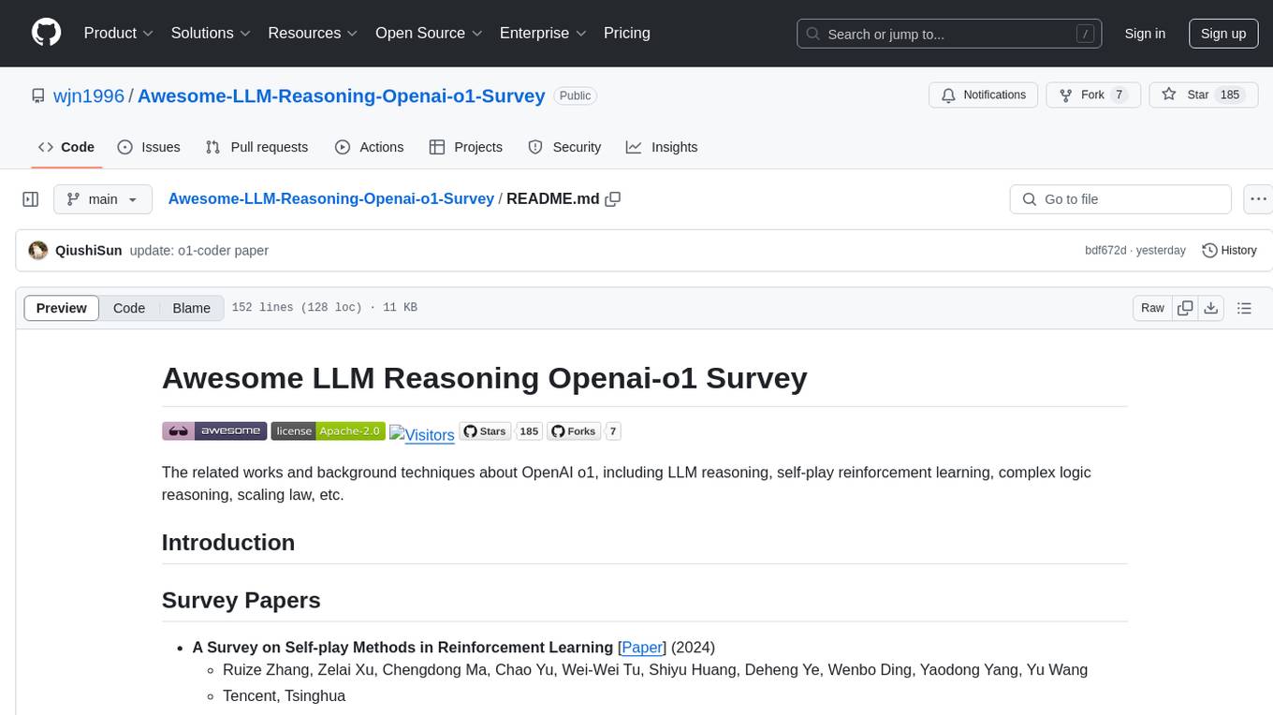Open the GitHub home logo

(46, 33)
